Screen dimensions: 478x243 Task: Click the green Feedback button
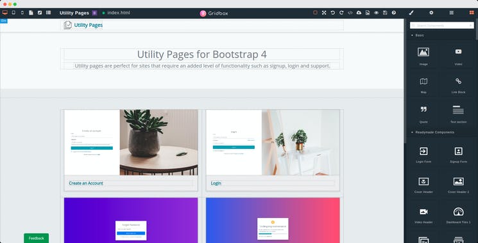37,238
